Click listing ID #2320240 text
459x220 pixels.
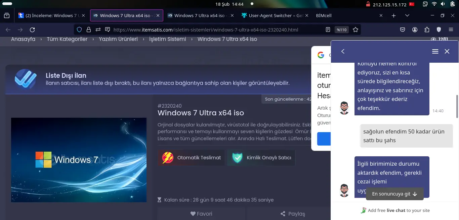170,106
